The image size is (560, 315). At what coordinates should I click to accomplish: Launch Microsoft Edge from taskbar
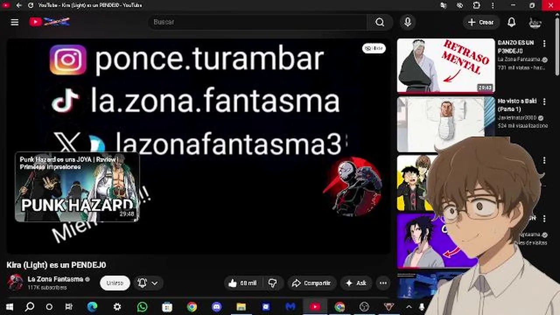[92, 307]
